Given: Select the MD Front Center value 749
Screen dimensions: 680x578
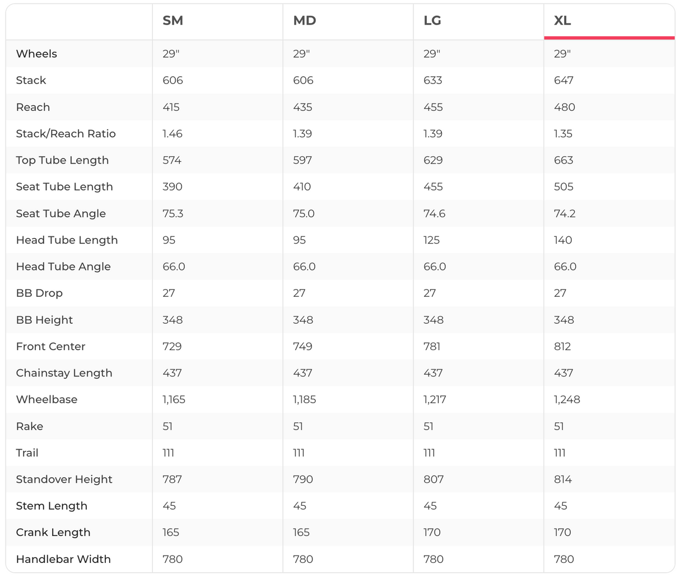Looking at the screenshot, I should click(x=302, y=346).
